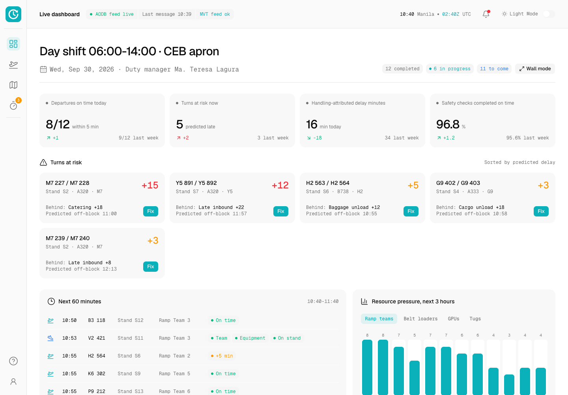The width and height of the screenshot is (568, 395).
Task: Open the user profile icon in sidebar
Action: [13, 382]
